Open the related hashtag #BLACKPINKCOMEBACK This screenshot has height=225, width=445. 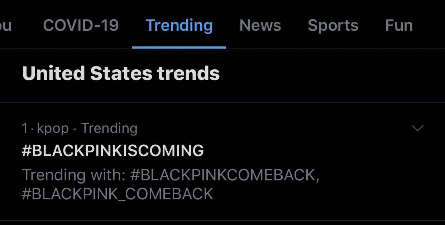point(225,175)
